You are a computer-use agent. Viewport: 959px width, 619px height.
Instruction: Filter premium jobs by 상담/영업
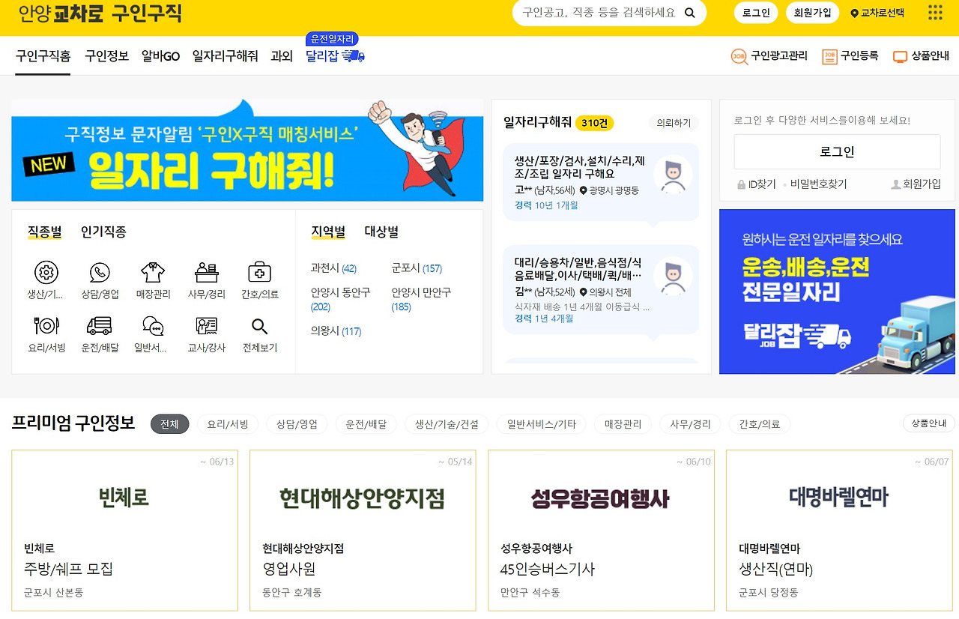297,424
